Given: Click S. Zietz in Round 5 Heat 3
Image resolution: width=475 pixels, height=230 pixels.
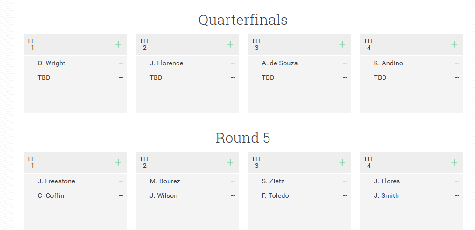Looking at the screenshot, I should pyautogui.click(x=273, y=181).
